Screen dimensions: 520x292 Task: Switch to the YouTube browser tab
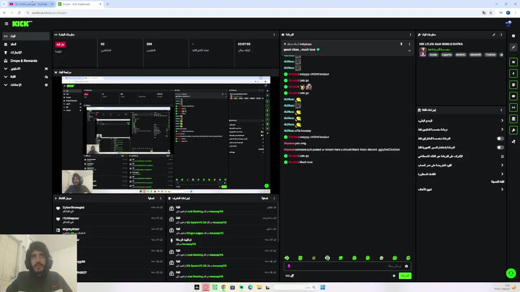click(31, 4)
